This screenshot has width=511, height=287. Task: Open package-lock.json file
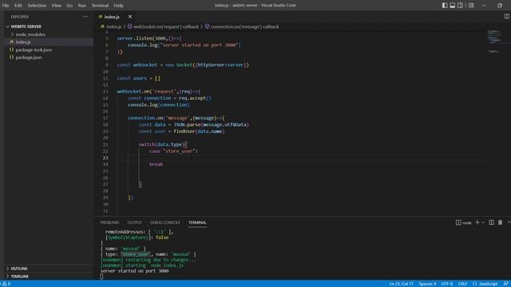pos(34,49)
